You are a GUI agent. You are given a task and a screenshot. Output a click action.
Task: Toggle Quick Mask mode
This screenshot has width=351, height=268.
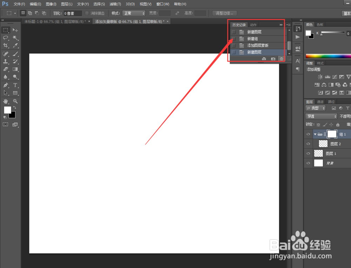click(x=5, y=124)
